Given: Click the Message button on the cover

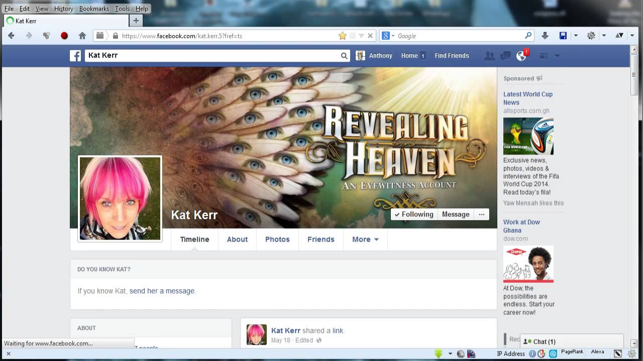Looking at the screenshot, I should click(456, 214).
